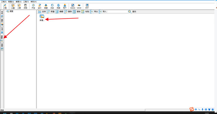Select the 画面 node in the tree
The image size is (217, 114).
[x=11, y=11]
